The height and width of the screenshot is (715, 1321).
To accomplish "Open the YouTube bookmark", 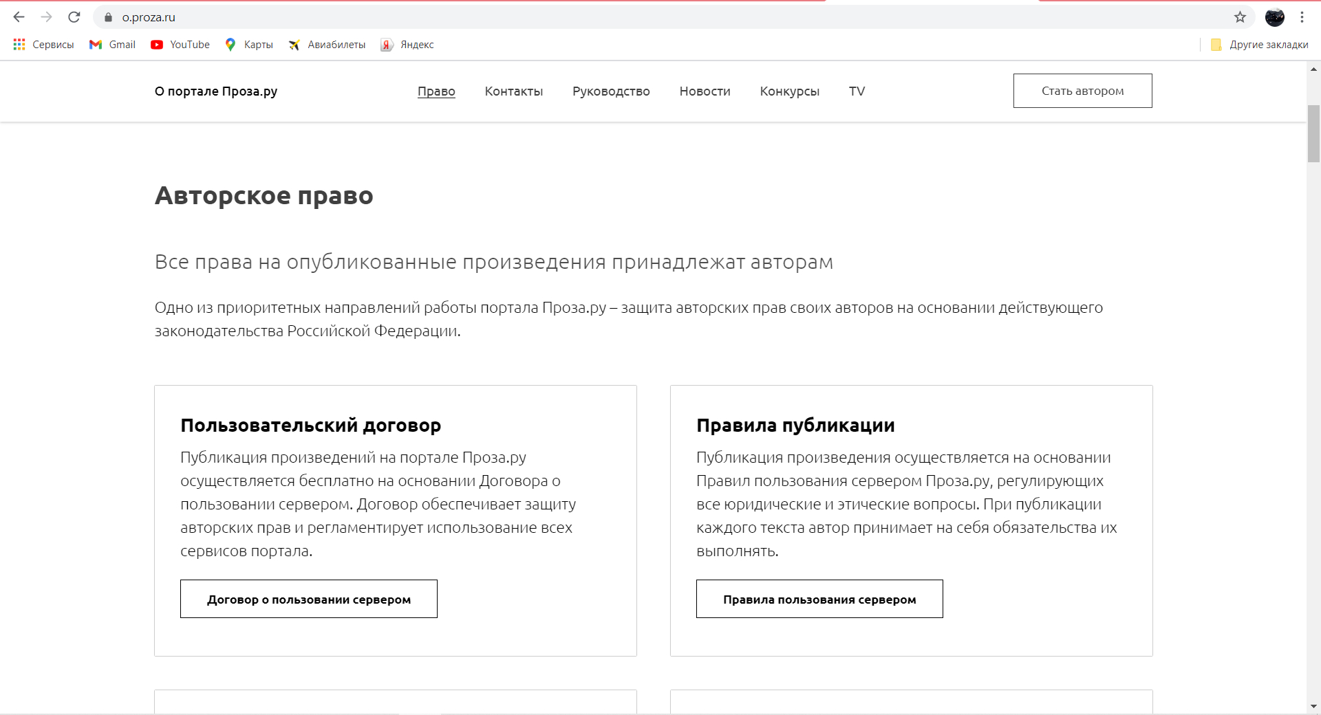I will 180,45.
